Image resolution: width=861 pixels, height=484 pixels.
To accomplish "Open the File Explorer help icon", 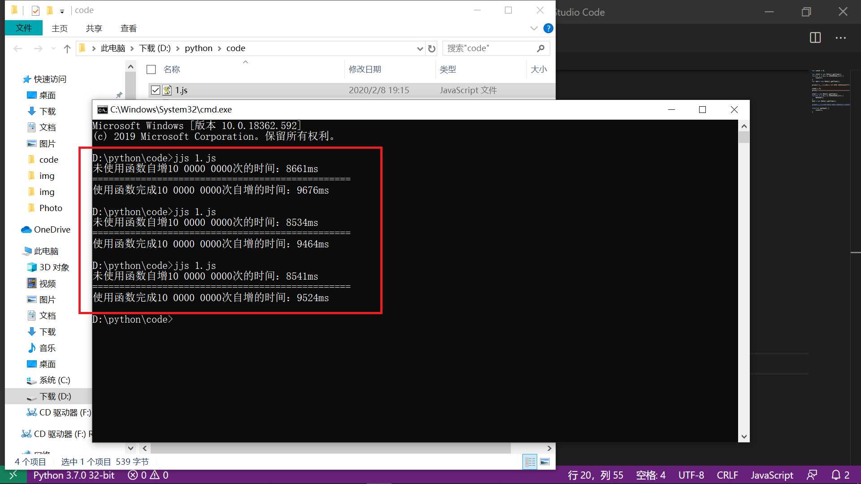I will (548, 28).
